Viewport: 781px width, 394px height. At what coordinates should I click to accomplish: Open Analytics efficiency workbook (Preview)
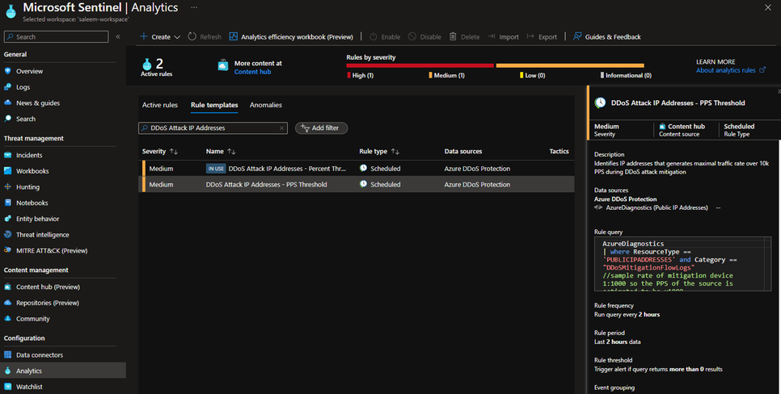tap(291, 37)
